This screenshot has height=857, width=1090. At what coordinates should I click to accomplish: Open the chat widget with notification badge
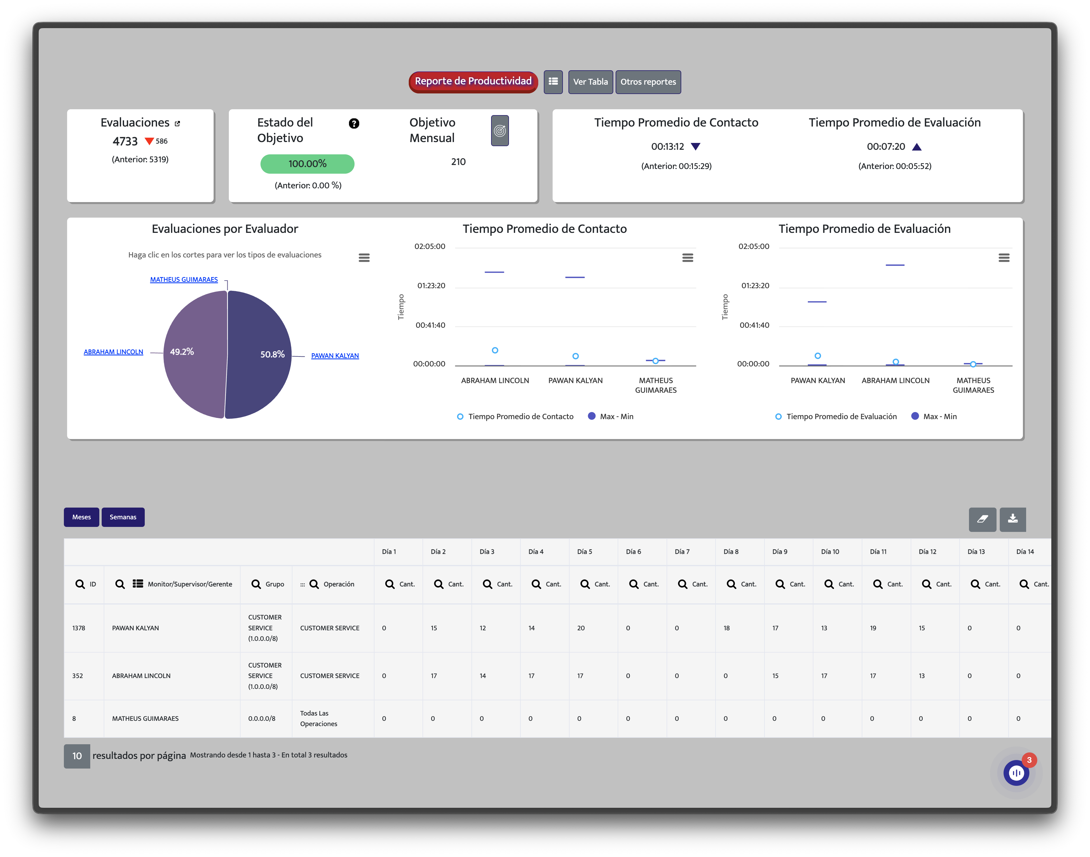(x=1016, y=773)
